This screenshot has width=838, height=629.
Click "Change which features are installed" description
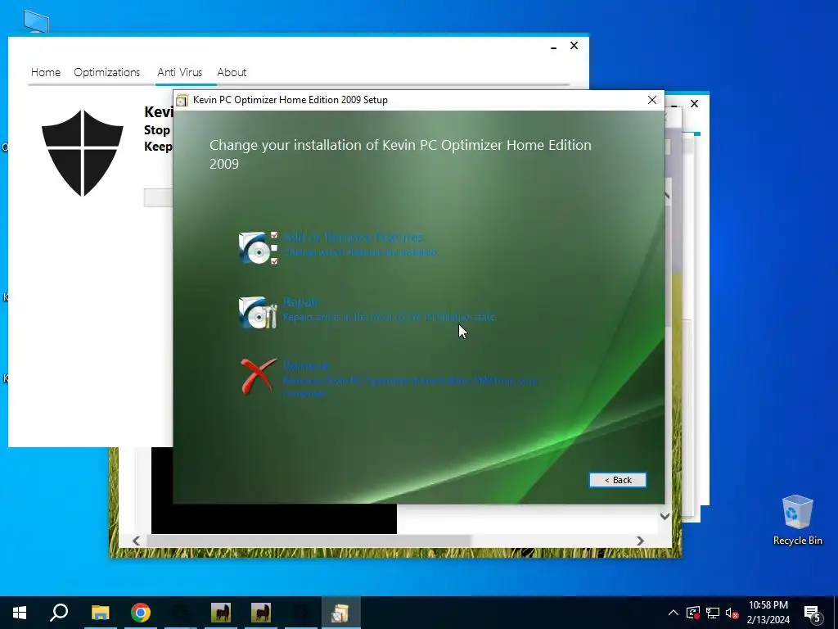361,252
